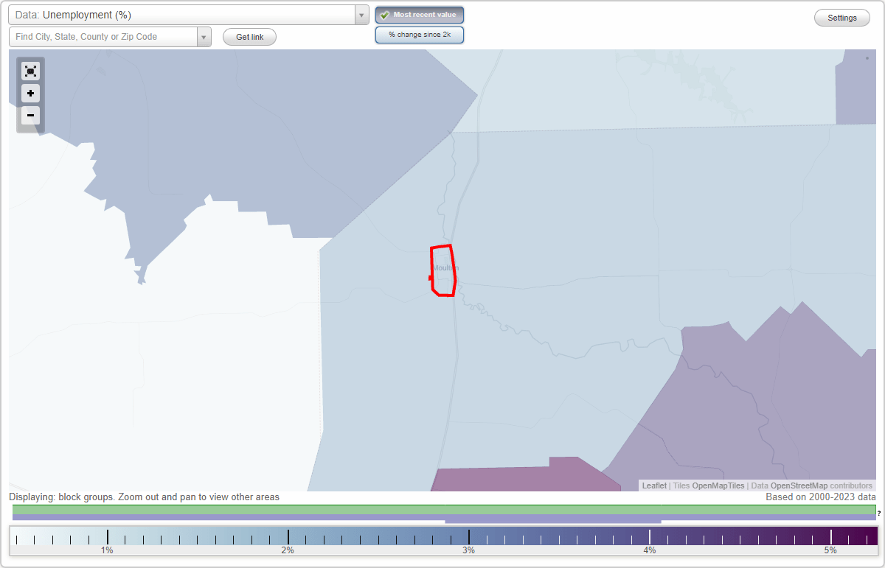Enable the '% change since 2k' view
Screen dimensions: 885x568
click(x=420, y=35)
